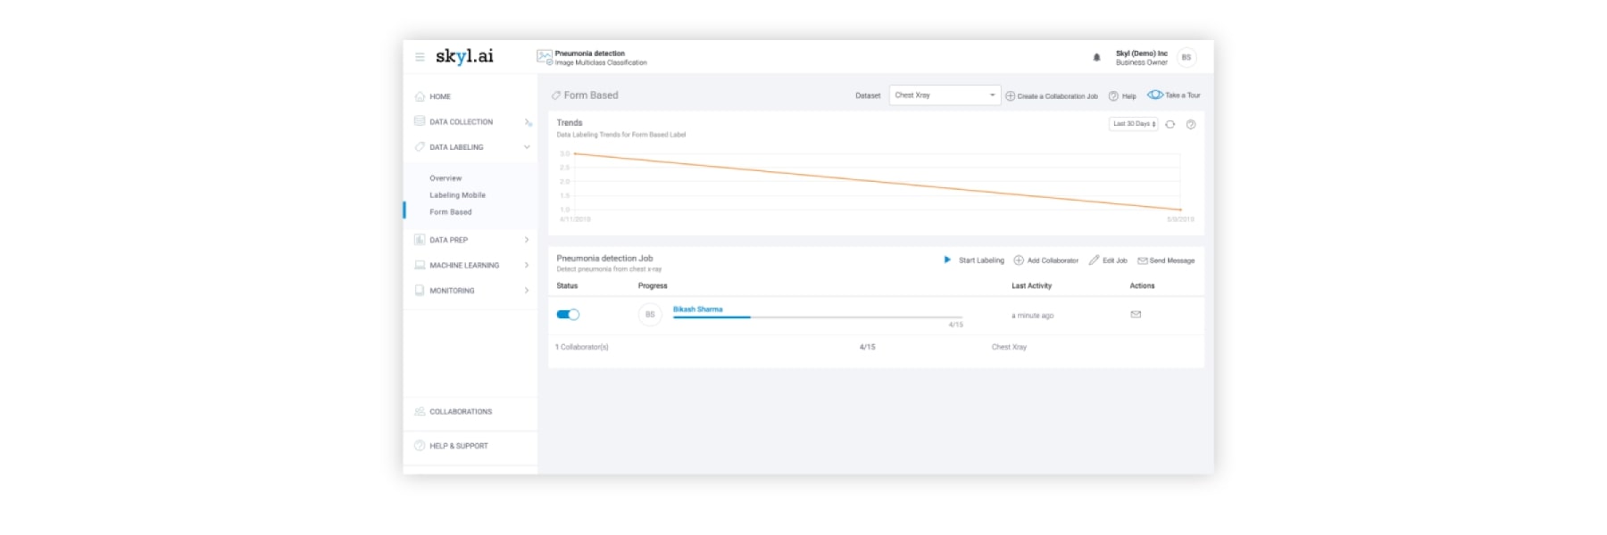This screenshot has height=535, width=1607.
Task: Click the Pneumonia detection project icon
Action: tap(544, 57)
